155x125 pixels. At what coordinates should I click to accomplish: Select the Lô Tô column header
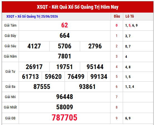(x=130, y=16)
